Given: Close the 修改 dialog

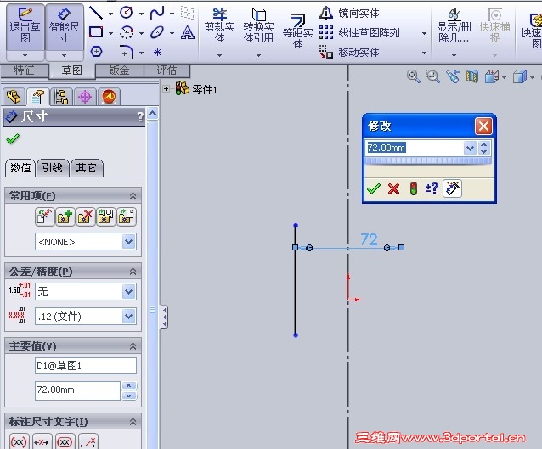Looking at the screenshot, I should pos(483,126).
